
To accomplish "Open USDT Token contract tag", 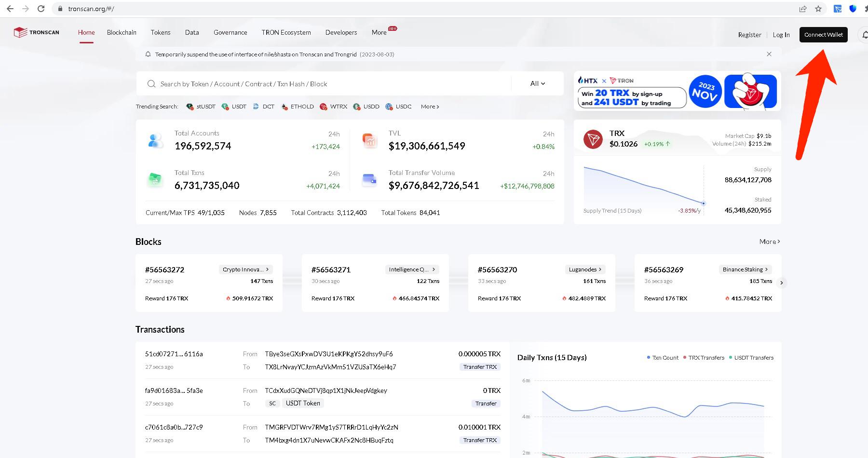I will [303, 403].
